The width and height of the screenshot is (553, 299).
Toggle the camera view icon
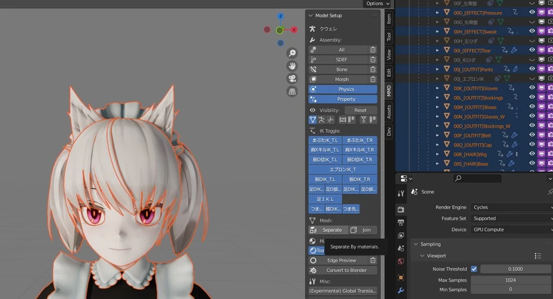[292, 79]
